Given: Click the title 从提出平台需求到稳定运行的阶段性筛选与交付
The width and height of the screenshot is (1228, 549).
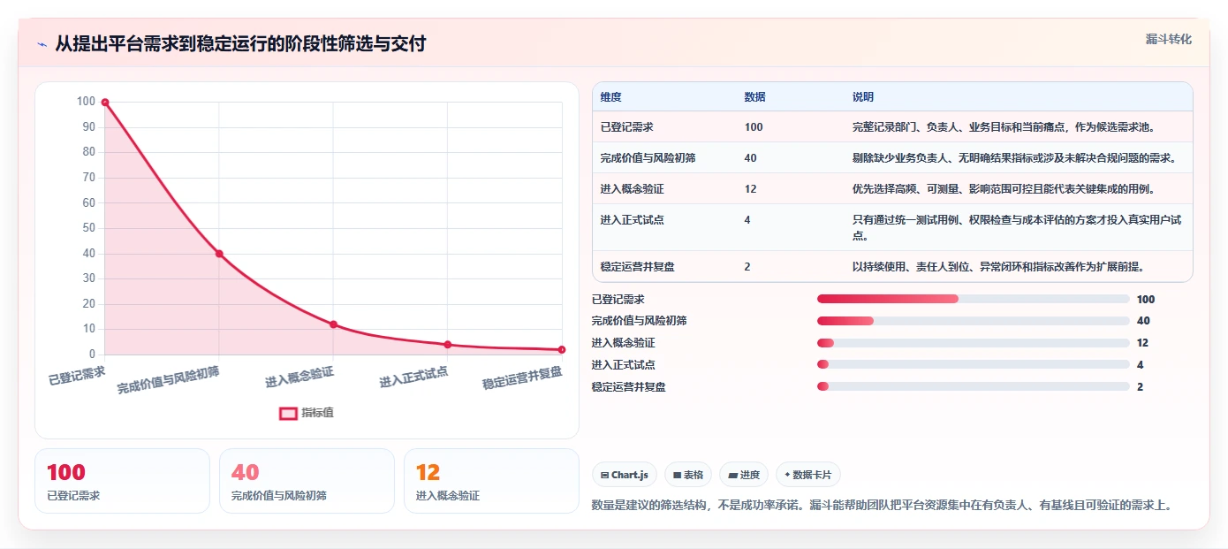Looking at the screenshot, I should point(240,43).
